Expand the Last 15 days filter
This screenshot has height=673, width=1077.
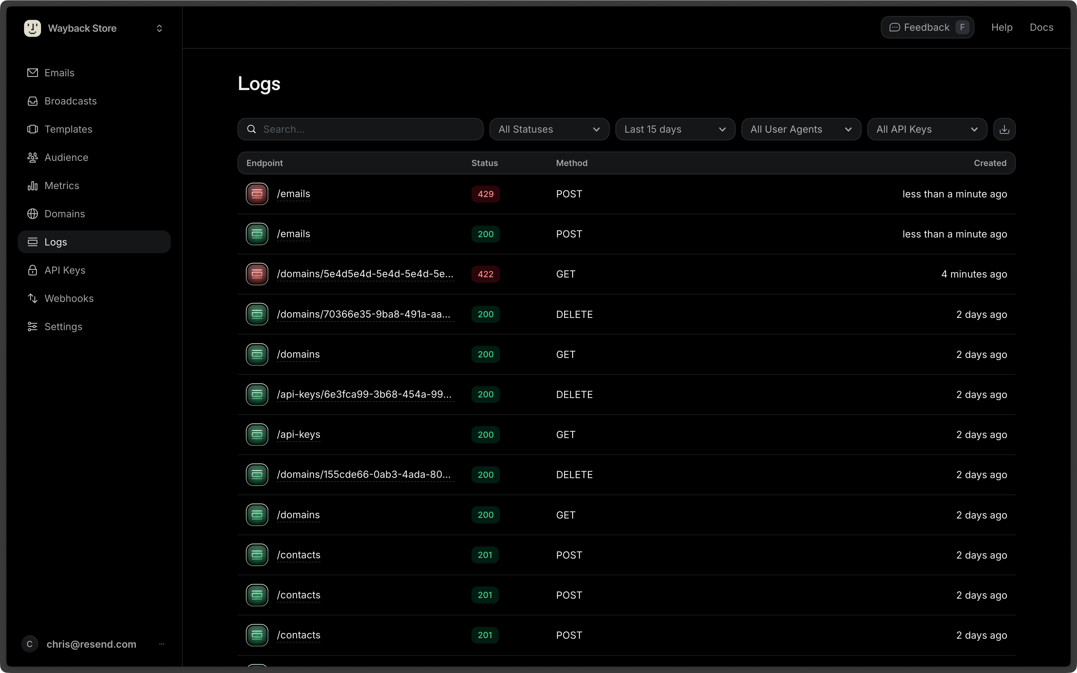coord(675,129)
